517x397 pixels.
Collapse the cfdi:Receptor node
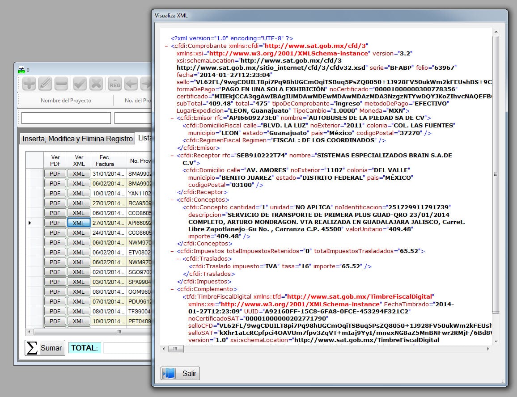tap(172, 156)
